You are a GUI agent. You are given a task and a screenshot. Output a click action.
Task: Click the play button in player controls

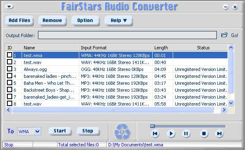point(171,134)
